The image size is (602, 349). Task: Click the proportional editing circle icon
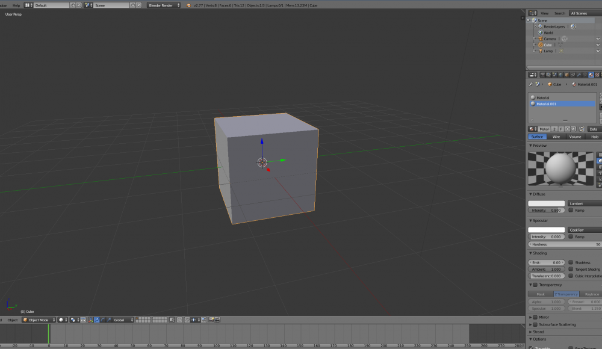[x=179, y=320]
